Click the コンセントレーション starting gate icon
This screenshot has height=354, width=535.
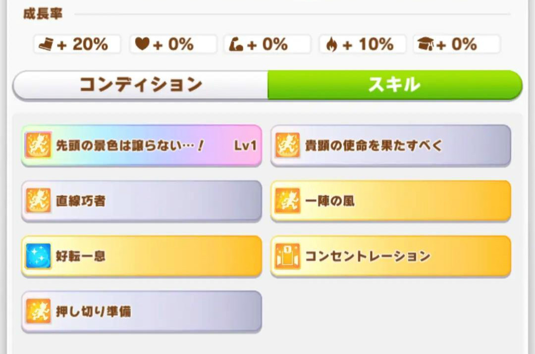click(x=288, y=256)
